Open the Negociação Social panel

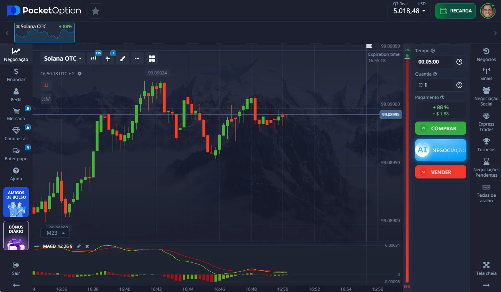pyautogui.click(x=486, y=96)
